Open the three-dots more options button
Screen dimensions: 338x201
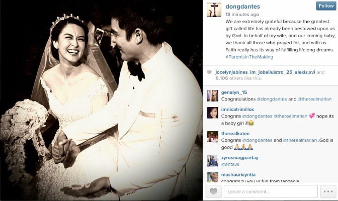[x=328, y=191]
